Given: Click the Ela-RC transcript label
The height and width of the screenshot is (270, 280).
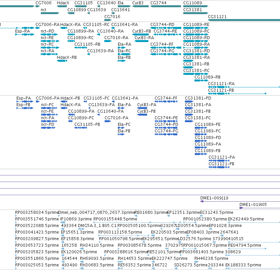Looking at the screenshot, I should (x=124, y=51).
